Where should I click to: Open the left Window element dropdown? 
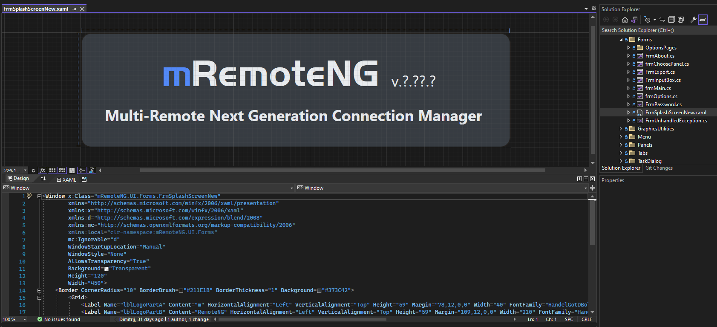pyautogui.click(x=292, y=188)
